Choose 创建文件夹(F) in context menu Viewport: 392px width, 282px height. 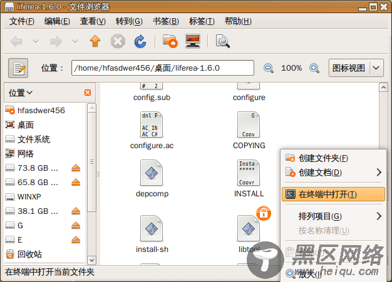coord(333,158)
